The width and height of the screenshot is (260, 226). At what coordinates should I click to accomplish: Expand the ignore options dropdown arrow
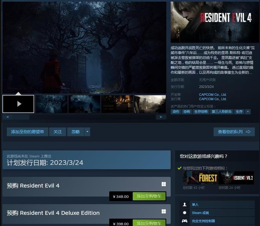(x=87, y=132)
